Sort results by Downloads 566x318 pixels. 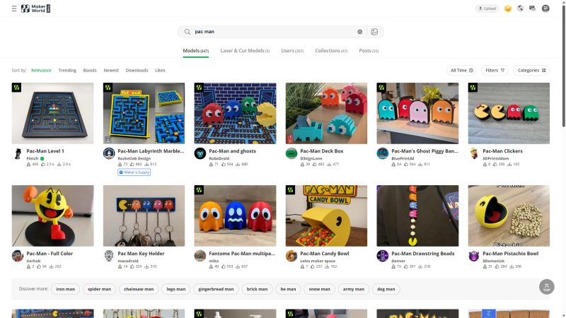tap(137, 71)
